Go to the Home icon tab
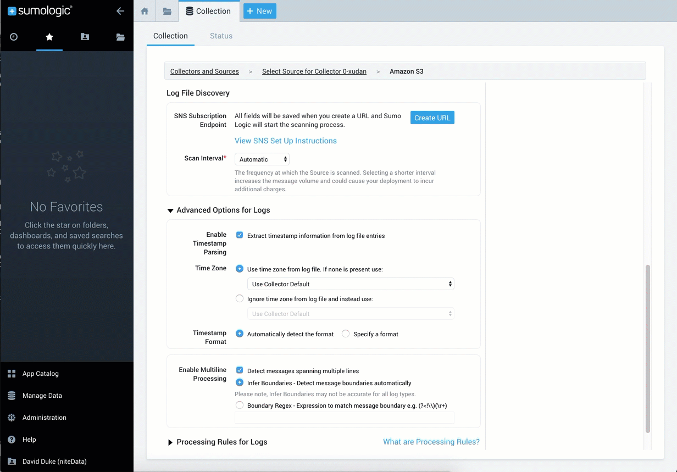This screenshot has width=677, height=472. click(x=145, y=11)
